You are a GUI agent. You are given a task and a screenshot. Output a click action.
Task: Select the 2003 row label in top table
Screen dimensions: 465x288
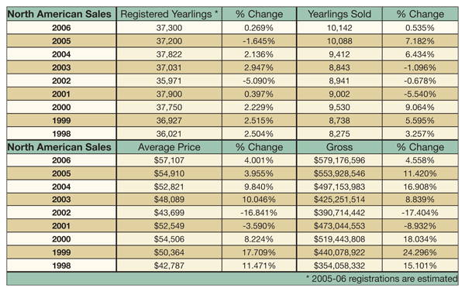click(61, 67)
